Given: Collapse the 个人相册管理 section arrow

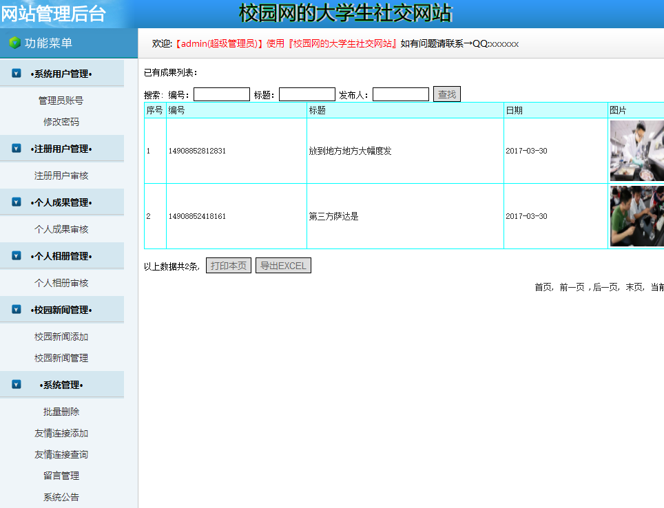Looking at the screenshot, I should coord(16,255).
